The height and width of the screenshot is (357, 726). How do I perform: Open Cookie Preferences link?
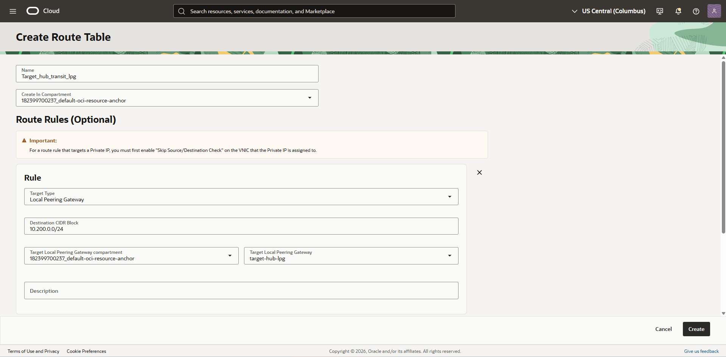click(86, 351)
